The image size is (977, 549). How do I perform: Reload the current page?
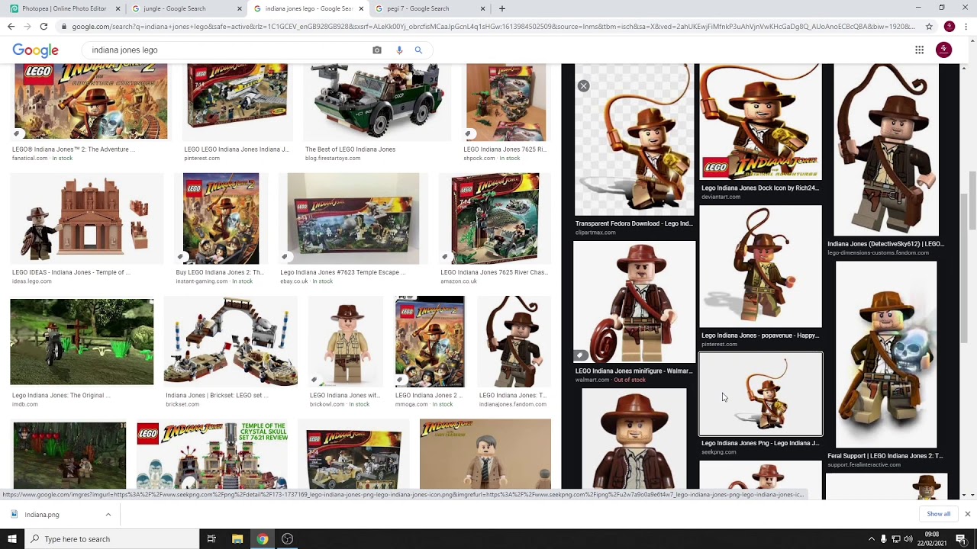[44, 27]
